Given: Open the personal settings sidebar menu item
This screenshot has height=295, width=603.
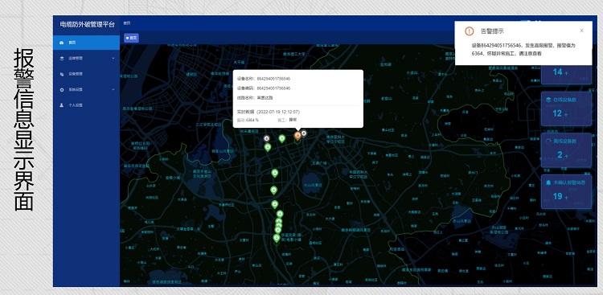Looking at the screenshot, I should [87, 105].
